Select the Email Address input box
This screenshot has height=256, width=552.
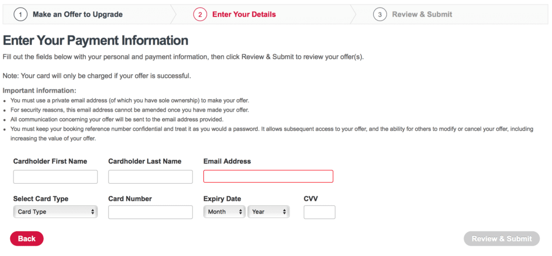268,176
